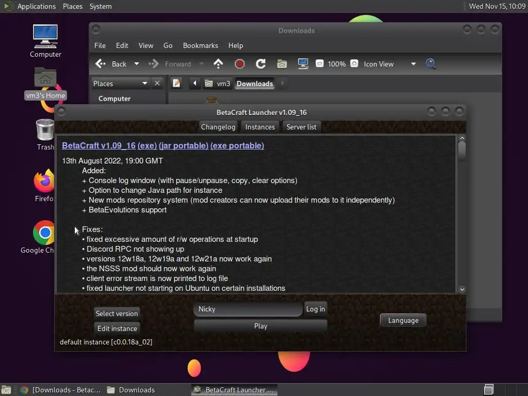Viewport: 528px width, 396px height.
Task: Click the show desktop taskbar icon
Action: pos(6,390)
